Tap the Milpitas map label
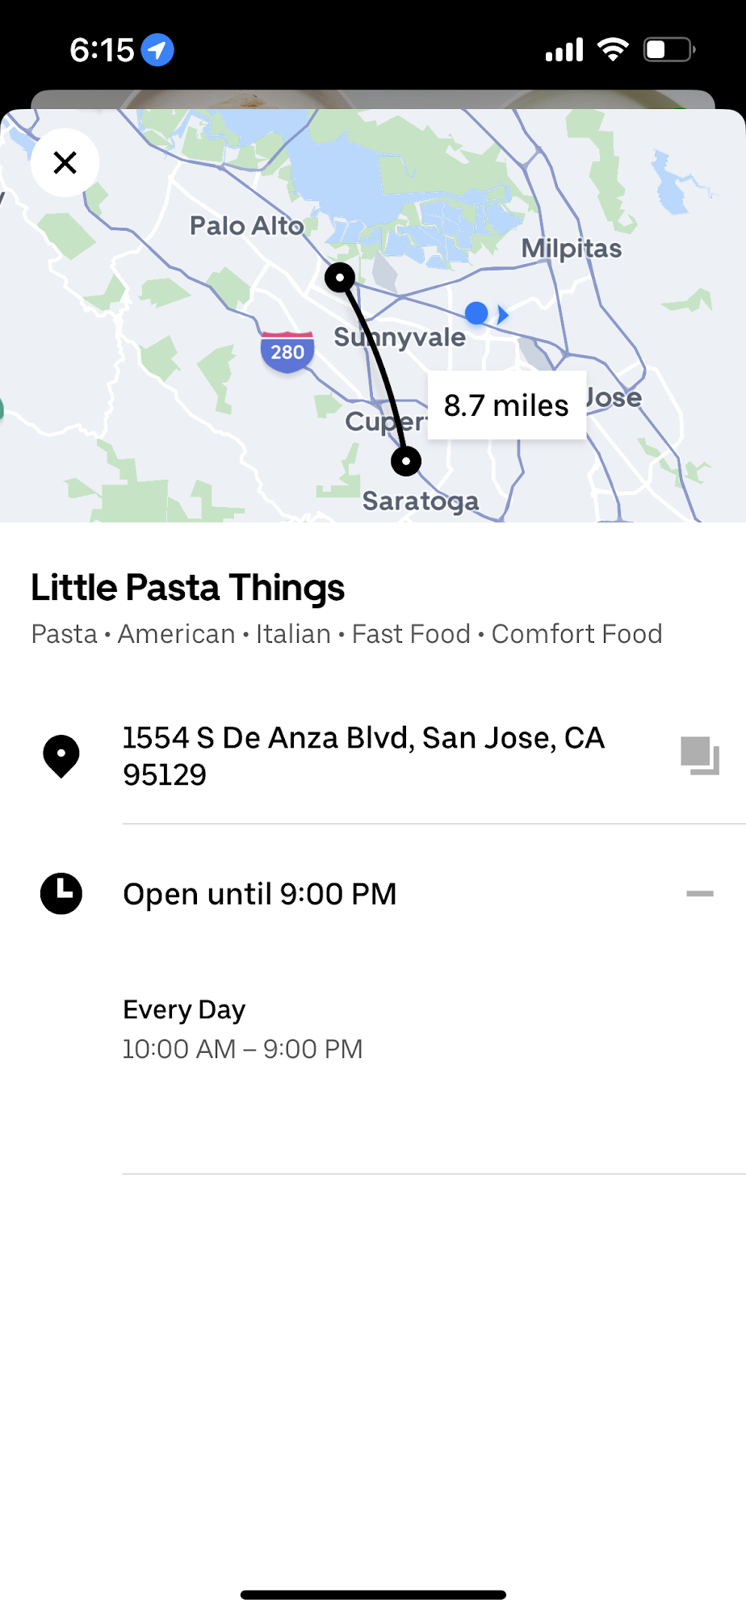 pos(572,249)
